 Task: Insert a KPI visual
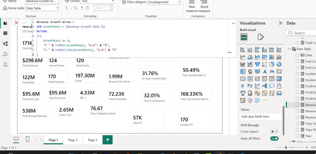click(x=257, y=79)
